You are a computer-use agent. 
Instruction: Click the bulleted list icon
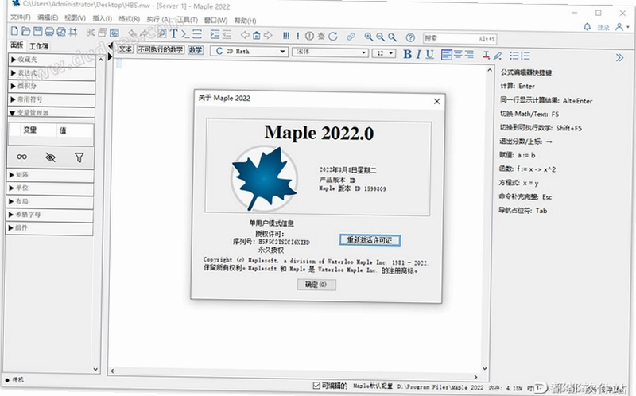[514, 56]
